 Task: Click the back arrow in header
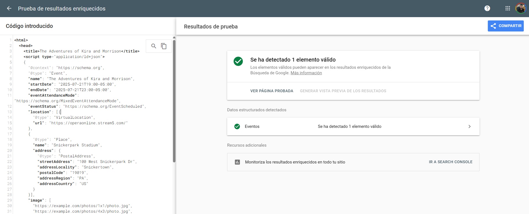pos(9,9)
